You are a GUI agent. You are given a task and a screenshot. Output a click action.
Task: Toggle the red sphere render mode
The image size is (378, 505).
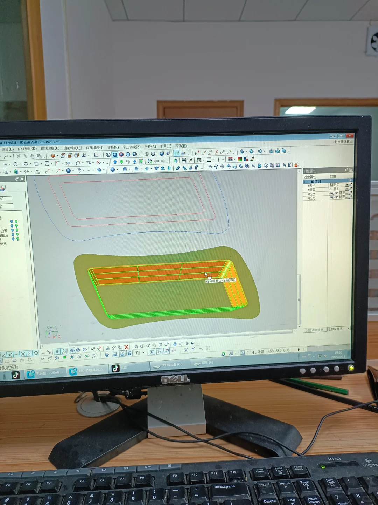click(x=121, y=155)
